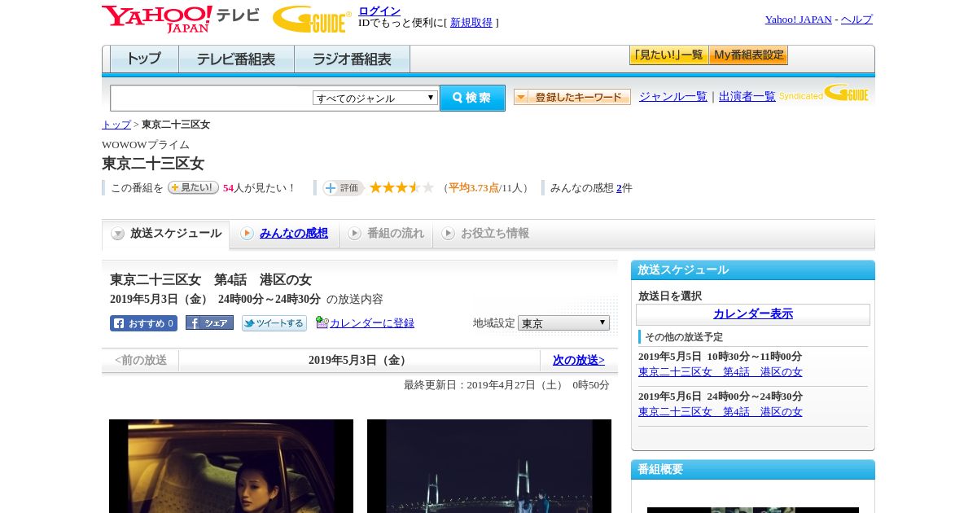Open the カレンダー表示 link

coord(753,313)
